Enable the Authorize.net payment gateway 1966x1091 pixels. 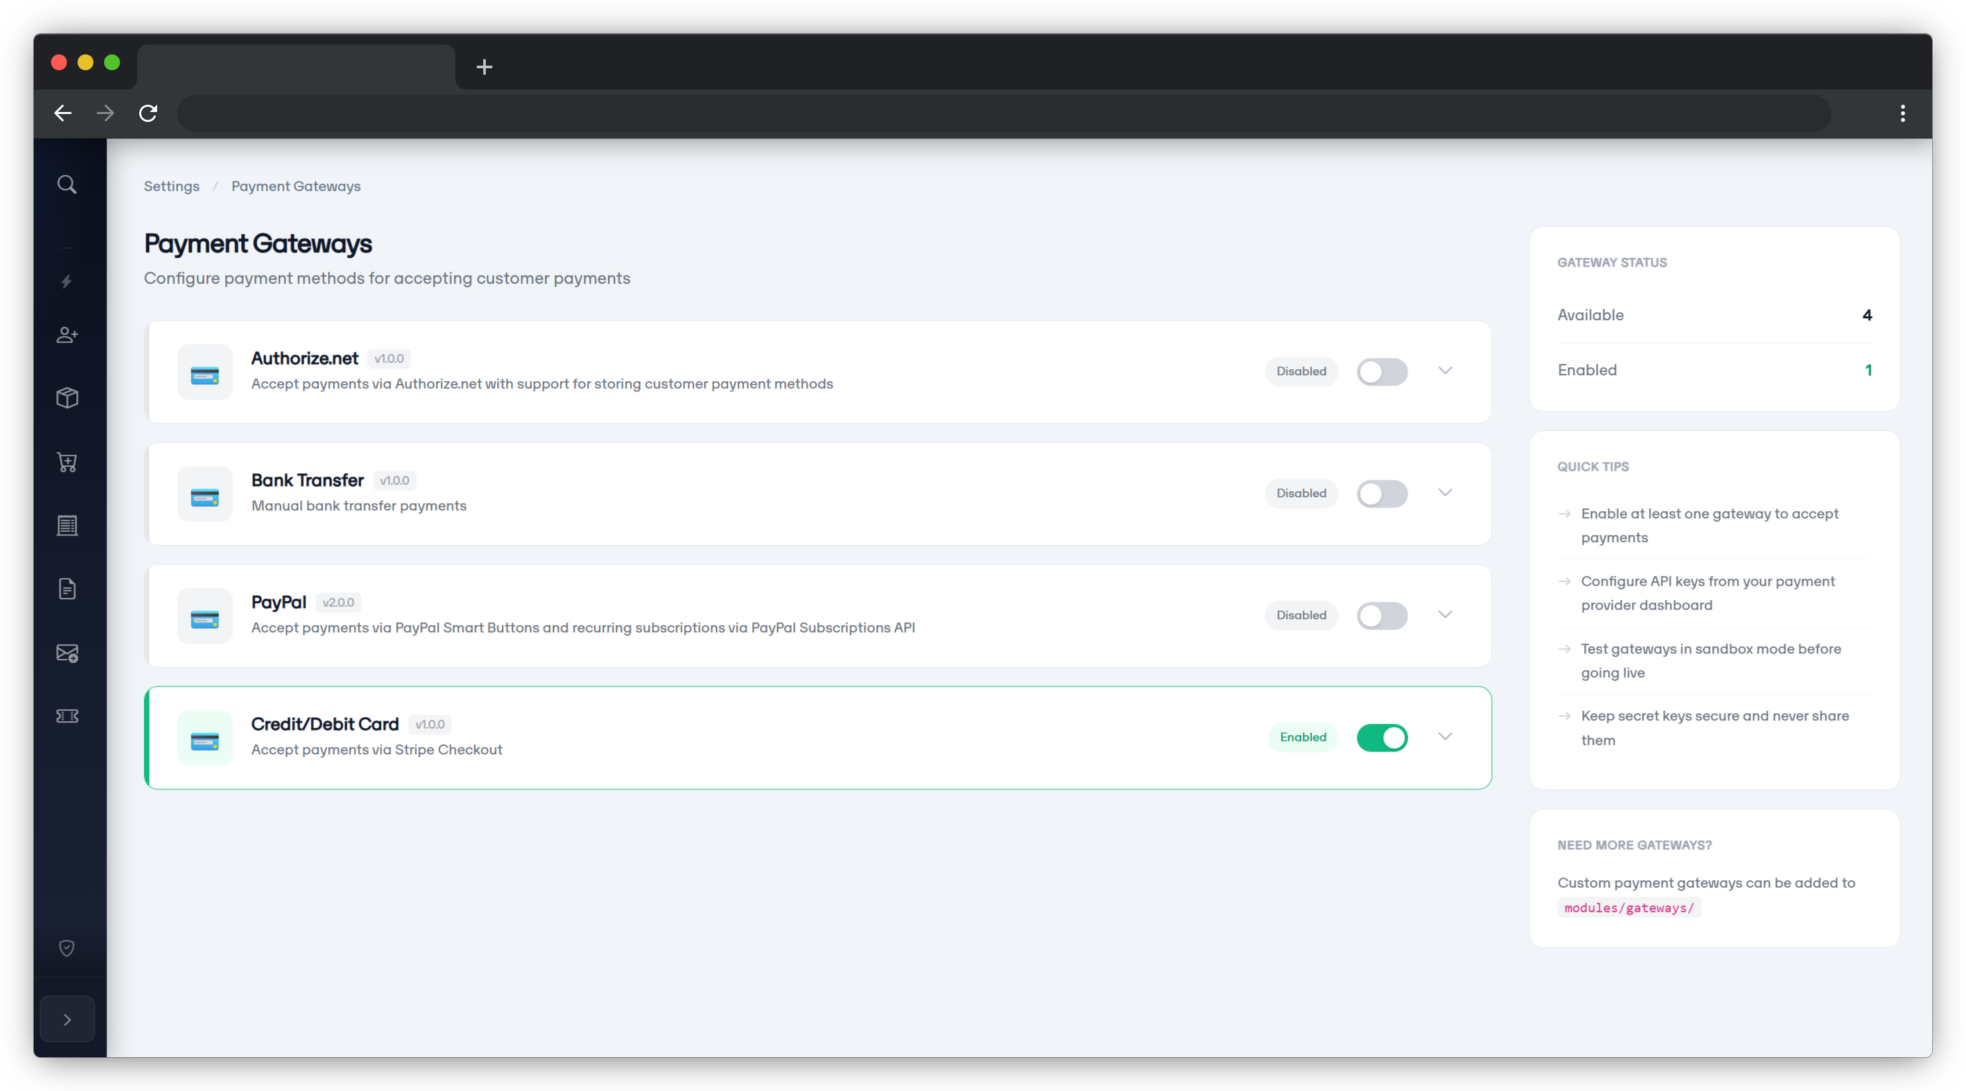click(1382, 372)
